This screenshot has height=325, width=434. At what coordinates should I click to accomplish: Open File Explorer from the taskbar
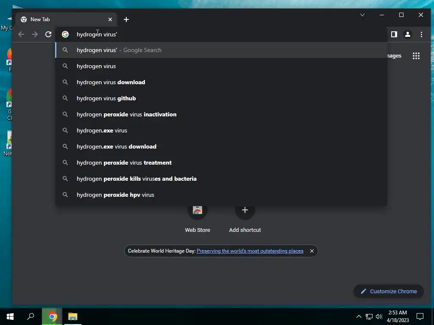point(73,317)
